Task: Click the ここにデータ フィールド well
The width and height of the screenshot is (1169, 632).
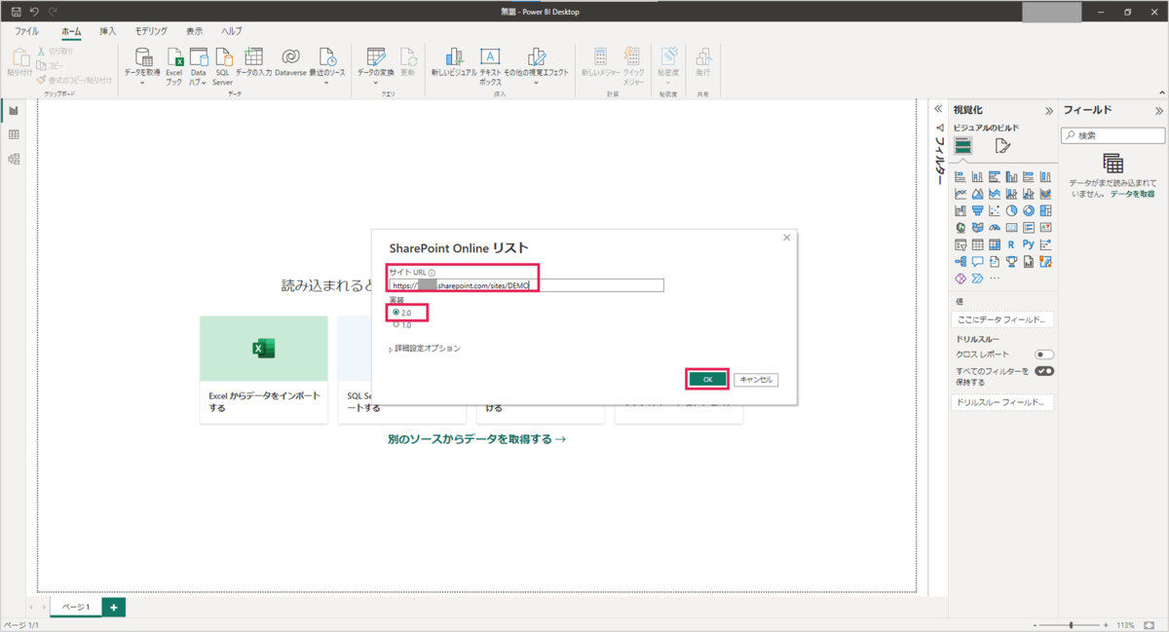Action: [x=1002, y=319]
